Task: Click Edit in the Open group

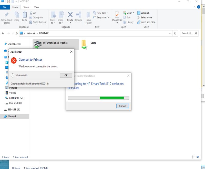Action: [x=127, y=17]
